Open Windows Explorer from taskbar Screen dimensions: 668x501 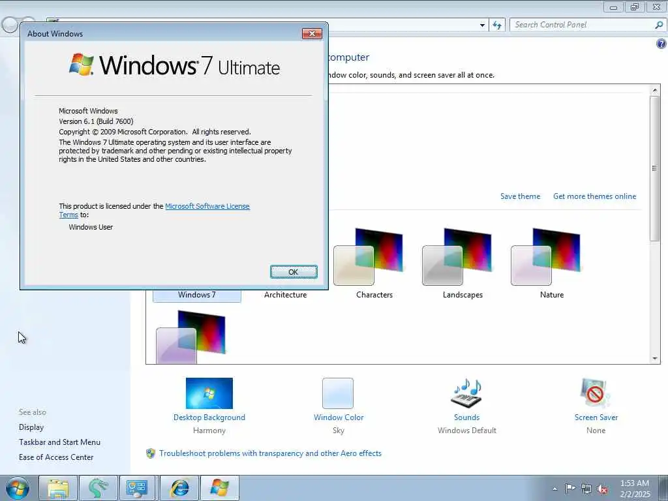click(x=58, y=488)
